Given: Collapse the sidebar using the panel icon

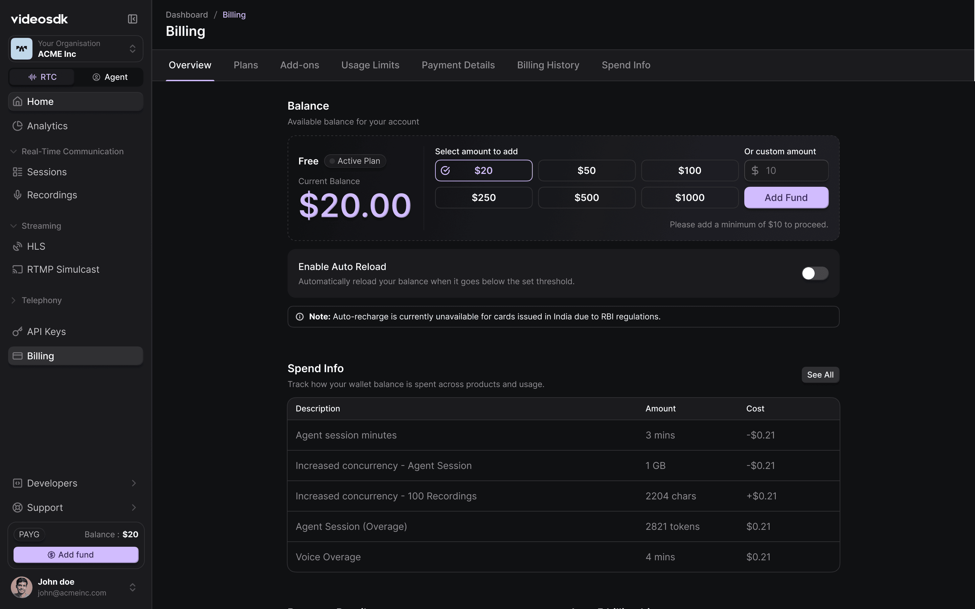Looking at the screenshot, I should [x=132, y=19].
